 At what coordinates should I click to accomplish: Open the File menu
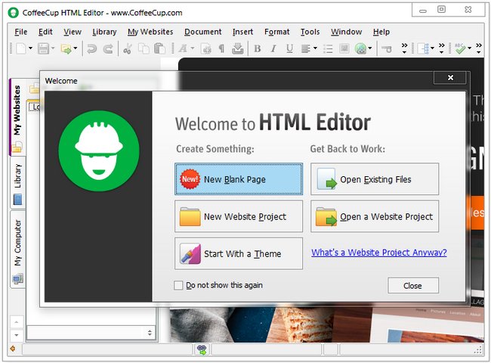point(20,32)
